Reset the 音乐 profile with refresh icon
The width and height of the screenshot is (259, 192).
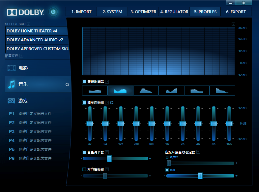(x=67, y=85)
